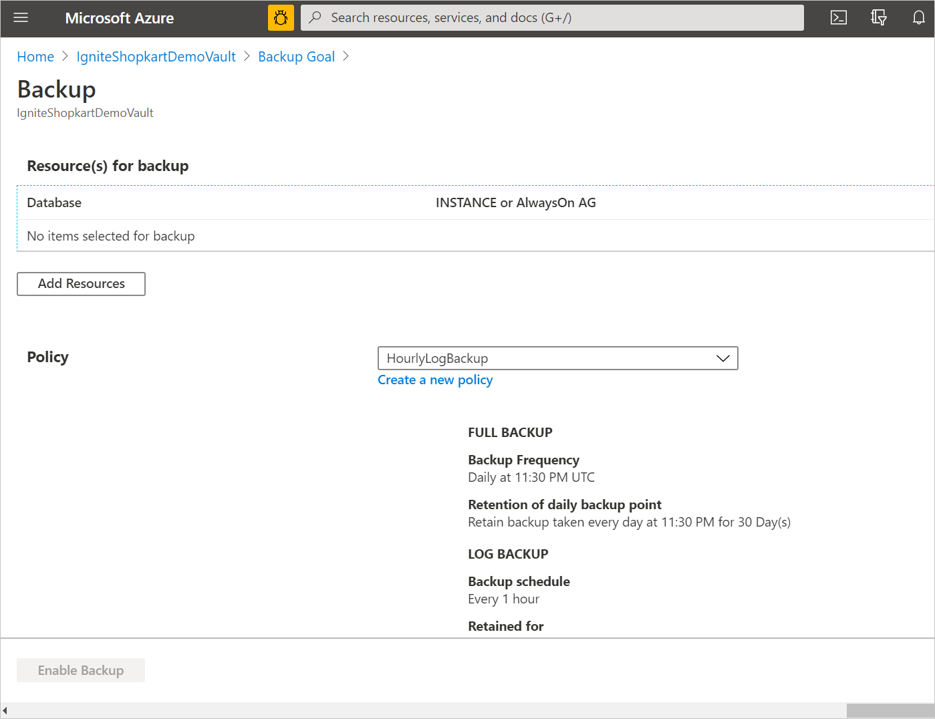
Task: Click the Database column header
Action: point(54,202)
